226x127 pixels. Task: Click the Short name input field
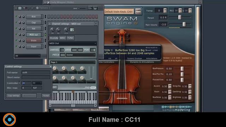pos(36,77)
